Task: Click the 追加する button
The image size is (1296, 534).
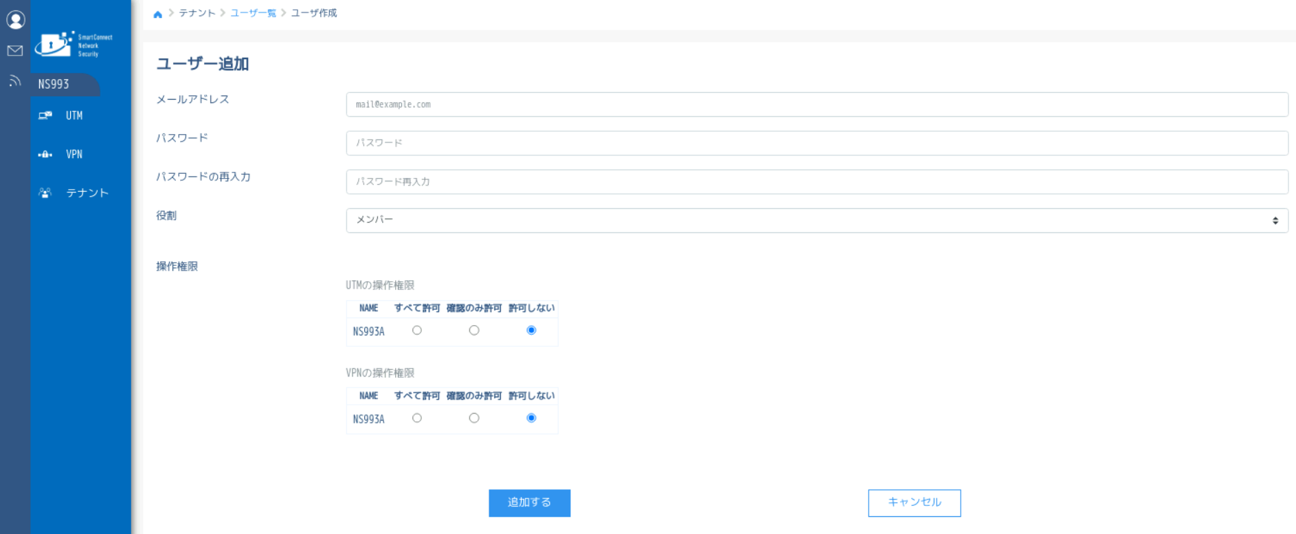Action: click(x=530, y=503)
